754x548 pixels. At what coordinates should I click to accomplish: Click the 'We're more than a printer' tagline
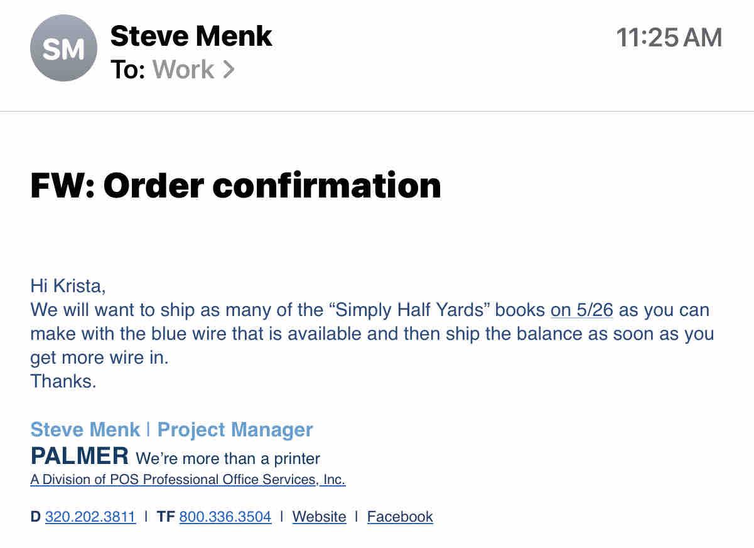pyautogui.click(x=228, y=458)
